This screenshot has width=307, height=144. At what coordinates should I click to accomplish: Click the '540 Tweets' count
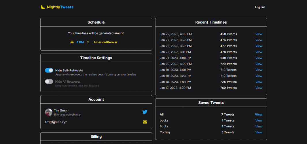pyautogui.click(x=228, y=58)
